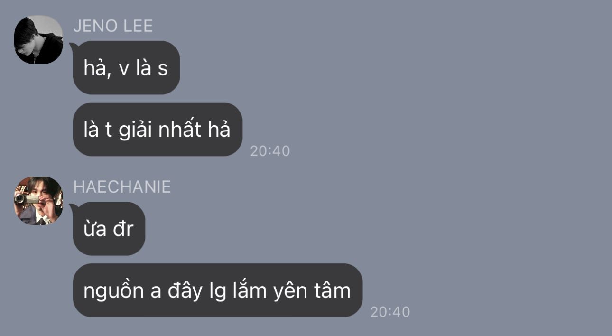
Task: Click the word "đr" in Haechanie's reply
Action: (123, 229)
